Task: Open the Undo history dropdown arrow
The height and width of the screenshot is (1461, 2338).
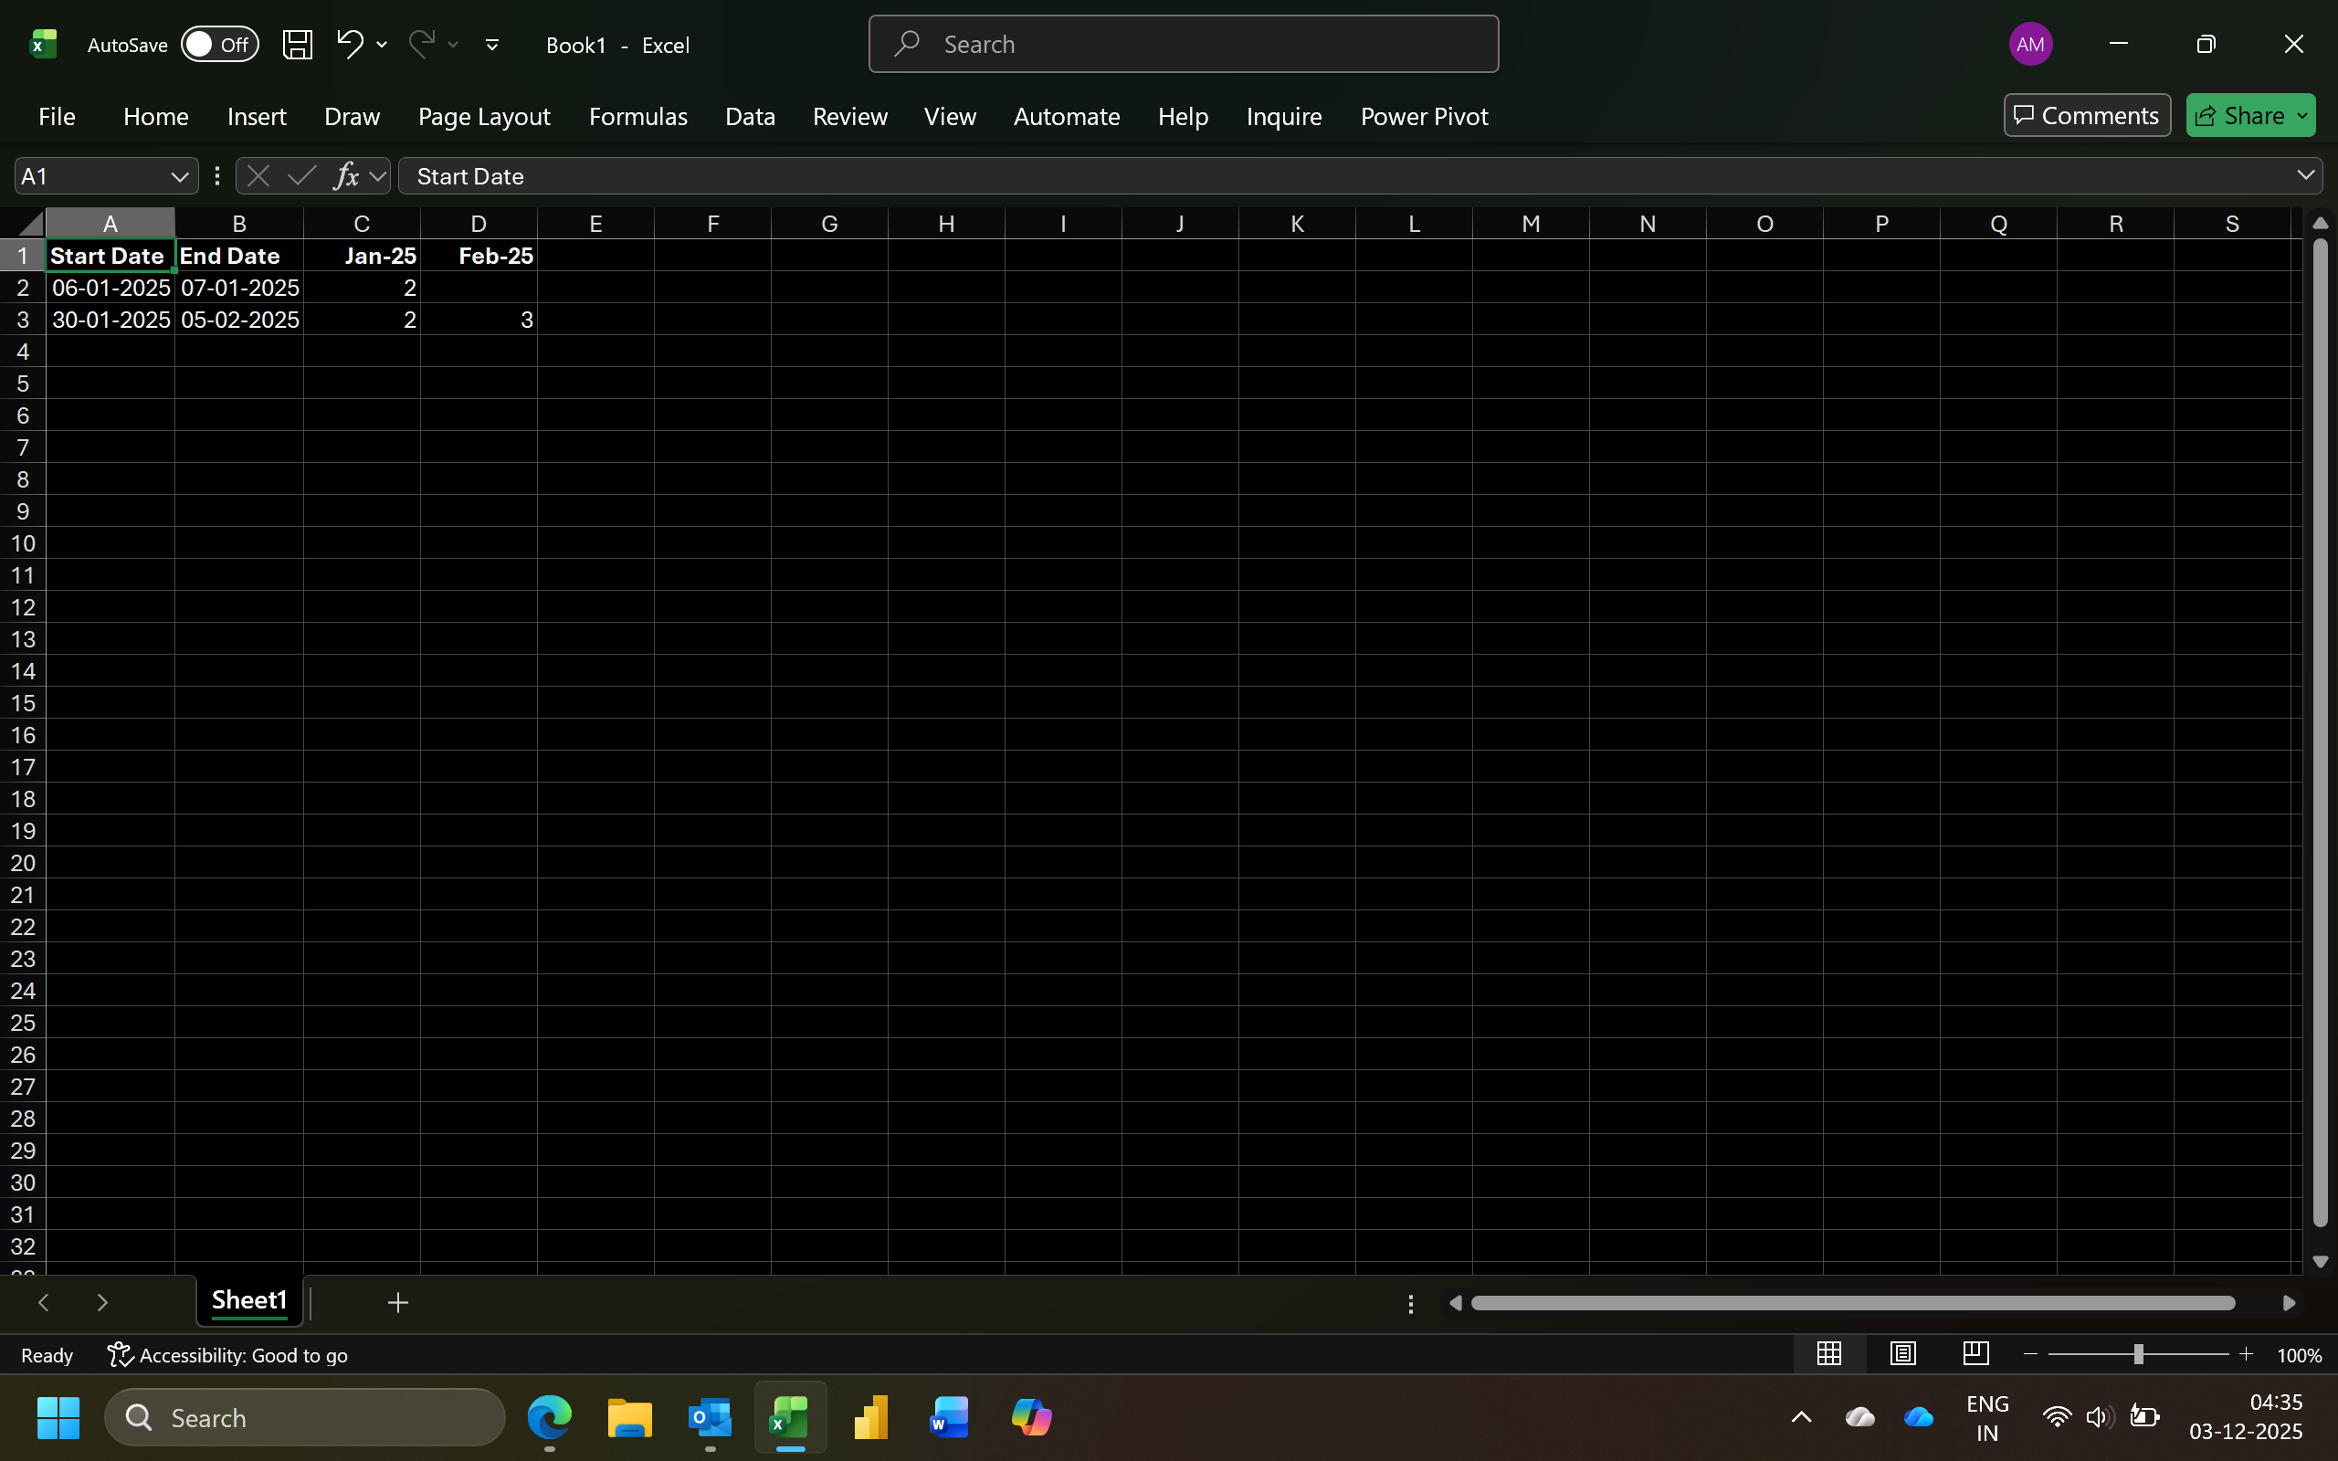Action: coord(383,45)
